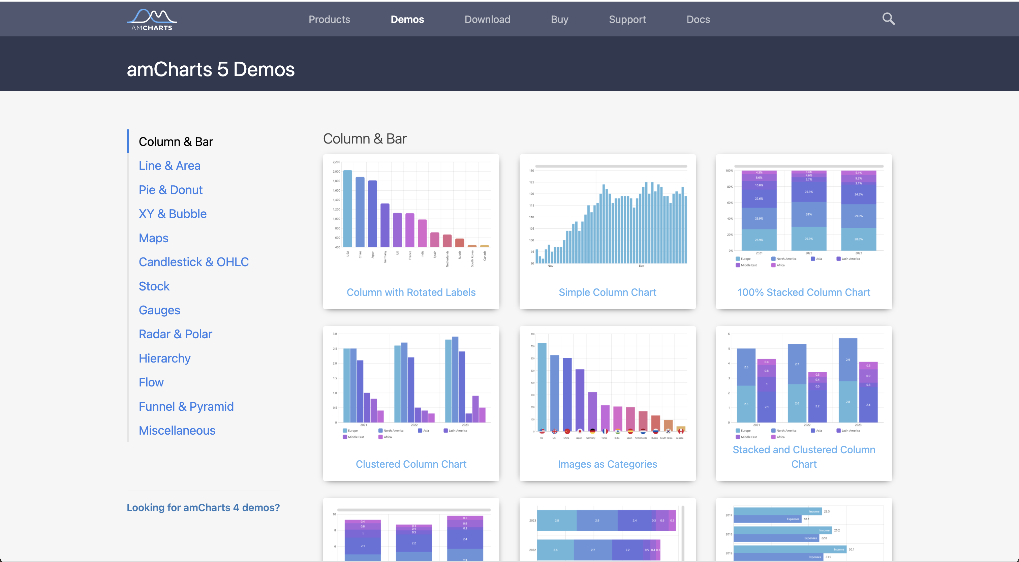Open Gauges demos in sidebar
The image size is (1019, 562).
click(x=159, y=310)
